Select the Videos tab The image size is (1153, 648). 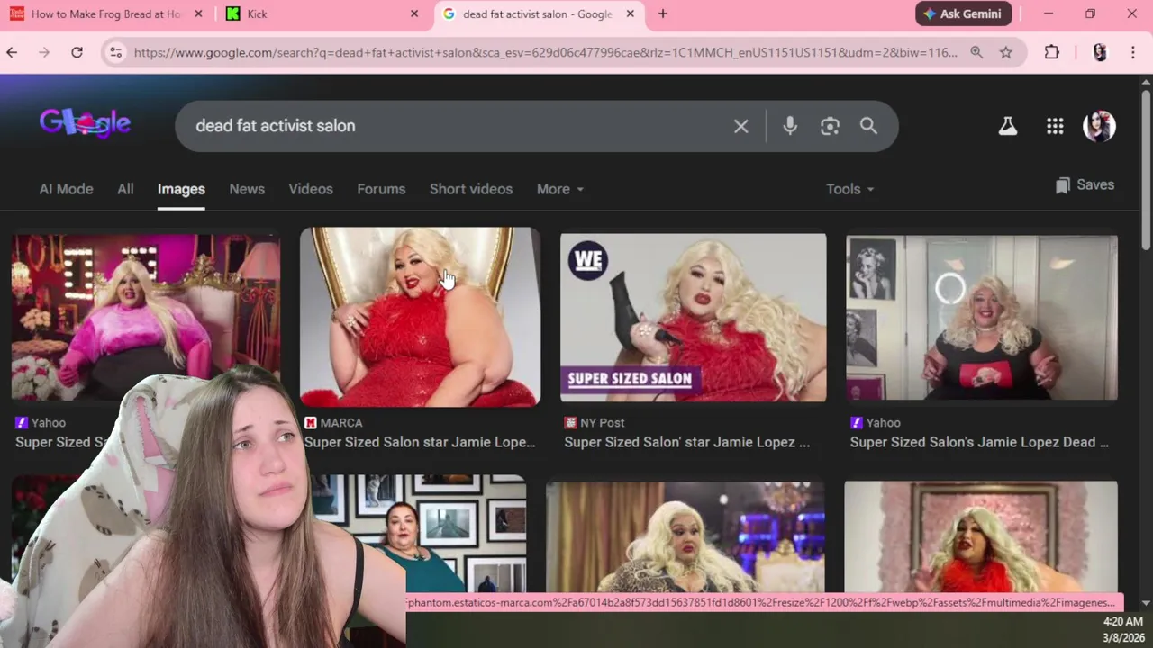click(x=311, y=189)
